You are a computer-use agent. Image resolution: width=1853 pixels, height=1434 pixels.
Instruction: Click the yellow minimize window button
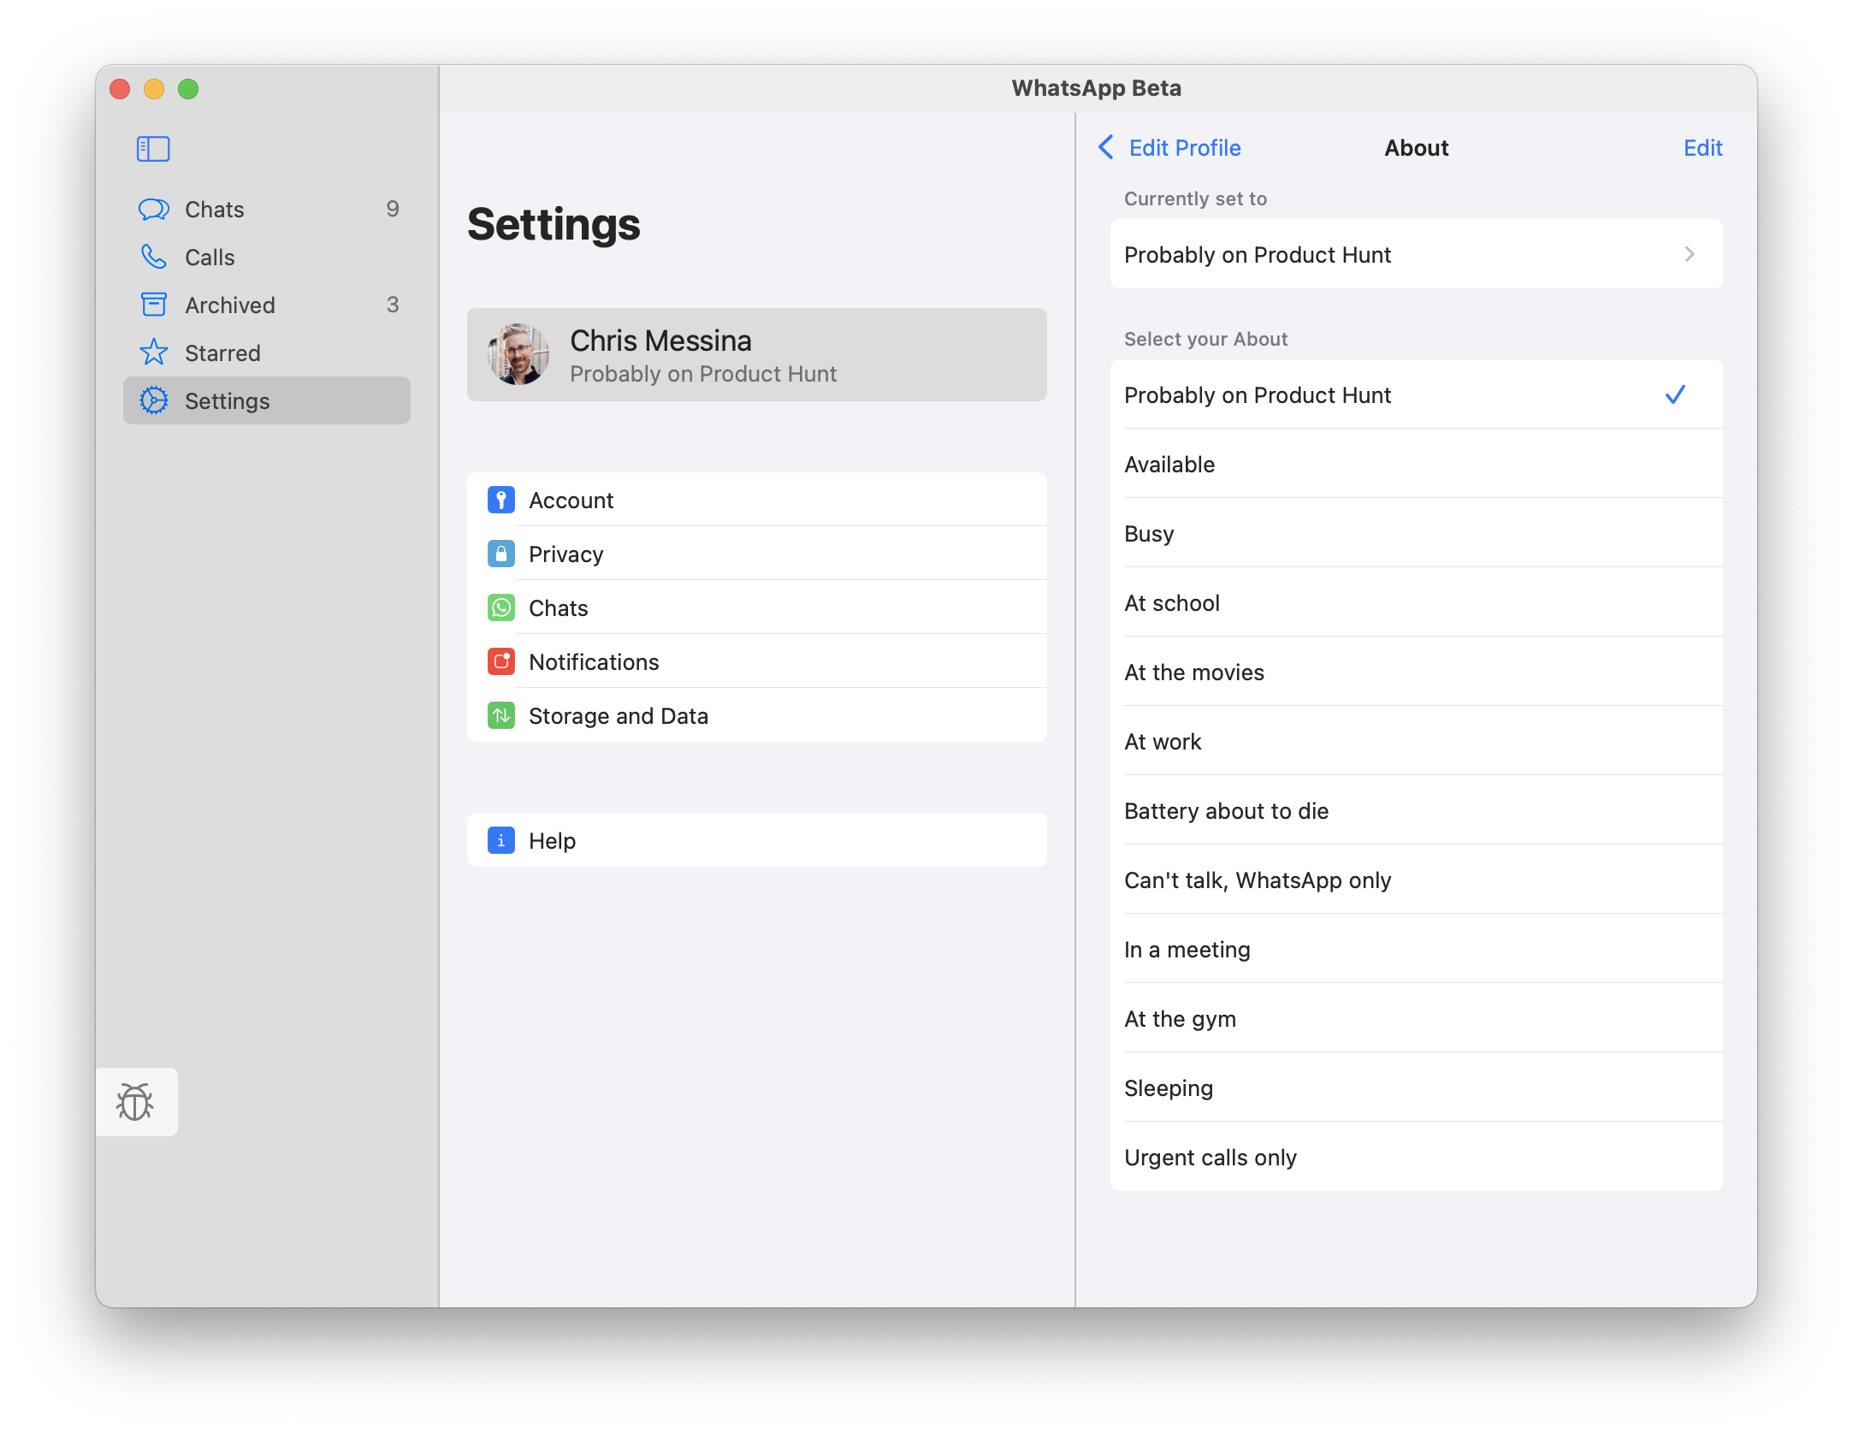tap(154, 89)
